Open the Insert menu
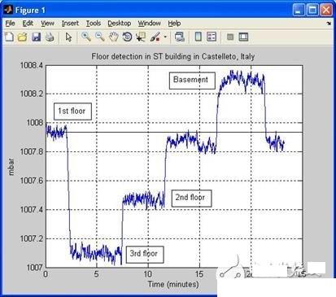336x297 pixels. [70, 24]
